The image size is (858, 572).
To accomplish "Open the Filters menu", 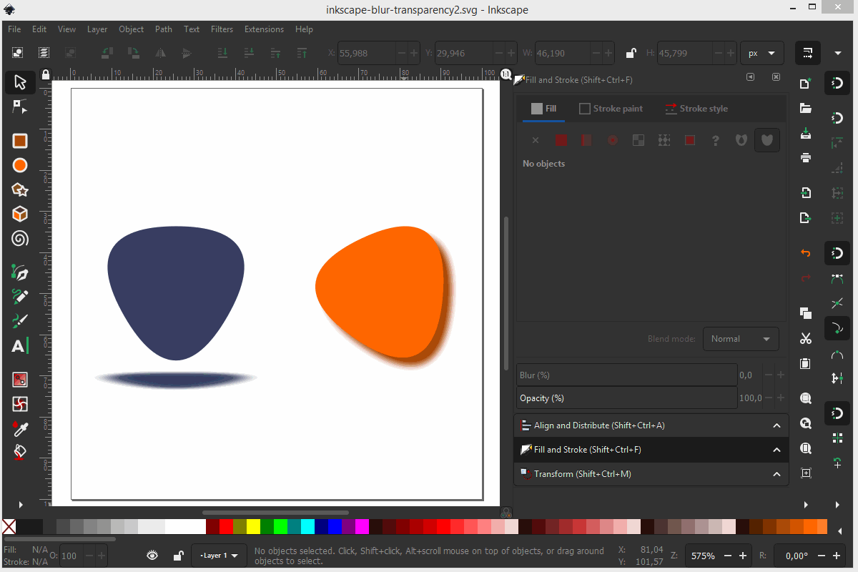I will [x=222, y=29].
